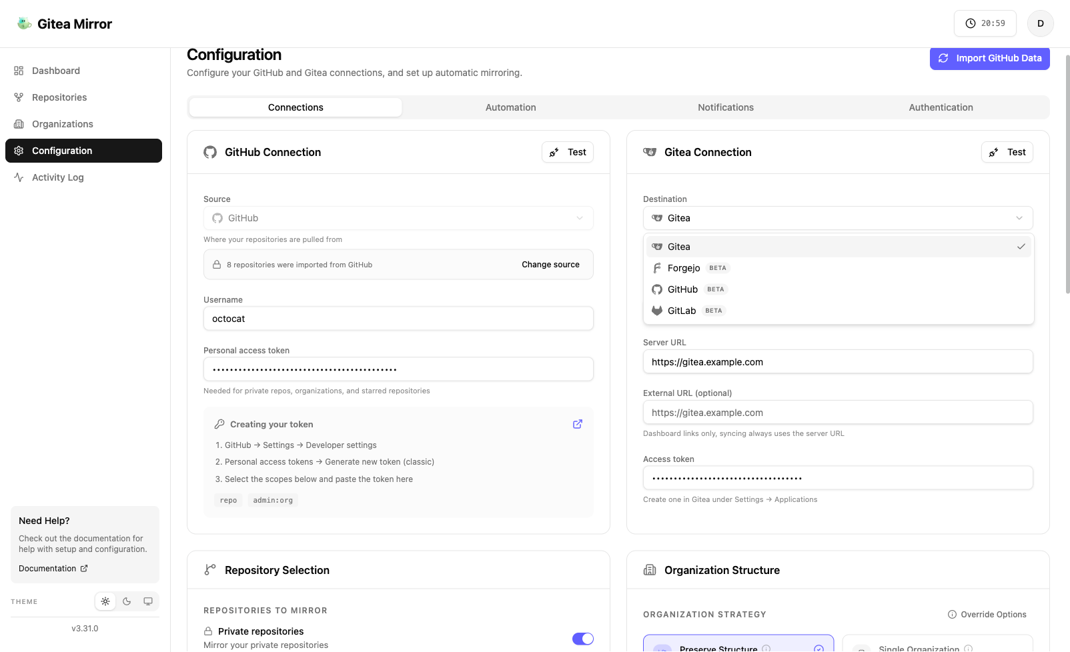Click the Repositories fork icon in sidebar
This screenshot has height=652, width=1070.
[x=19, y=97]
